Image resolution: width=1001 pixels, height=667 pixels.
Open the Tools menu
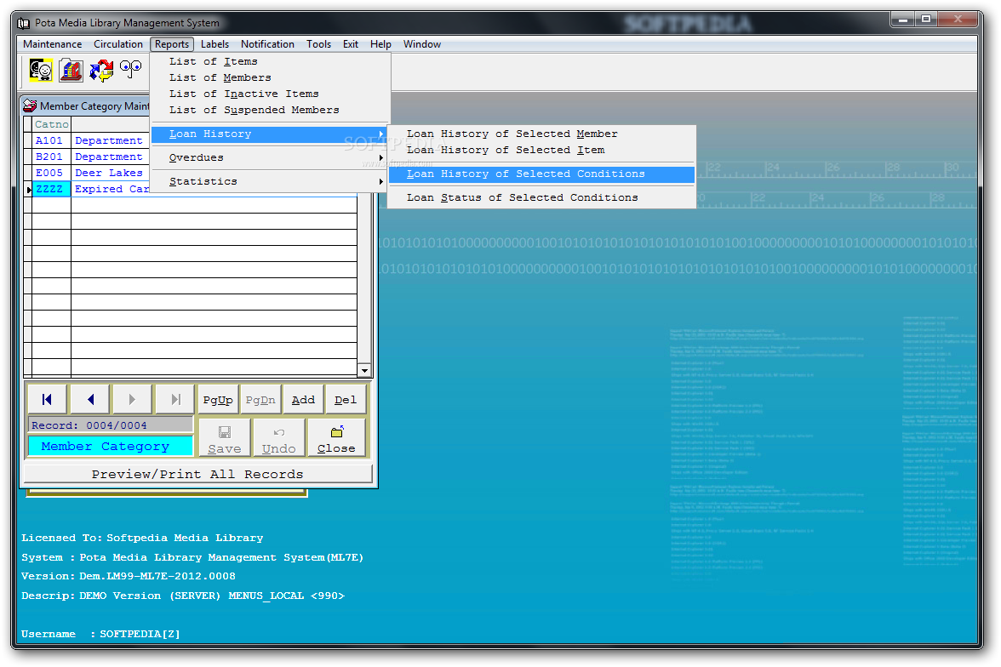click(x=318, y=44)
